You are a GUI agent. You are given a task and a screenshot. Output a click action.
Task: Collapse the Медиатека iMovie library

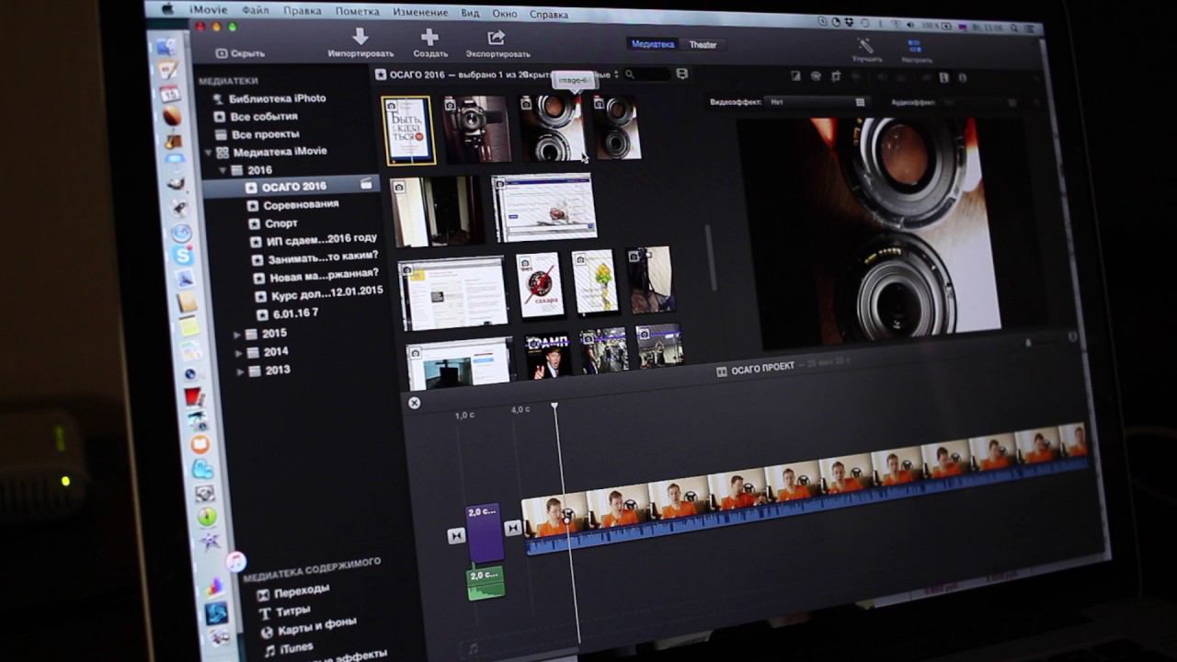click(x=209, y=152)
